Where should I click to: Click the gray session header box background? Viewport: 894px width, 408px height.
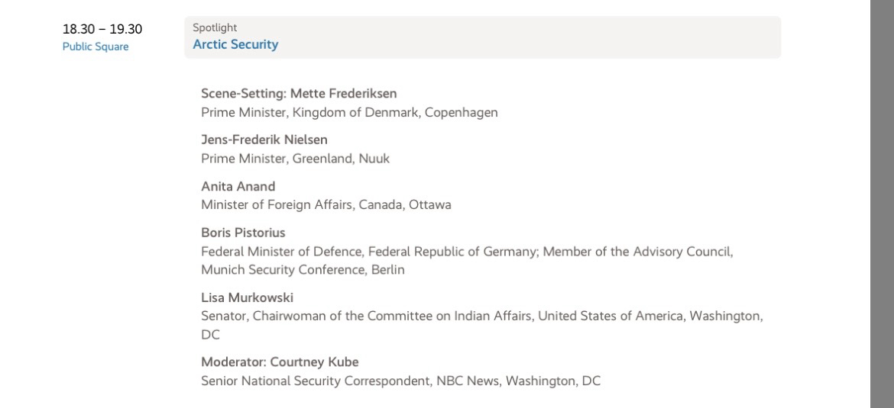tap(535, 37)
